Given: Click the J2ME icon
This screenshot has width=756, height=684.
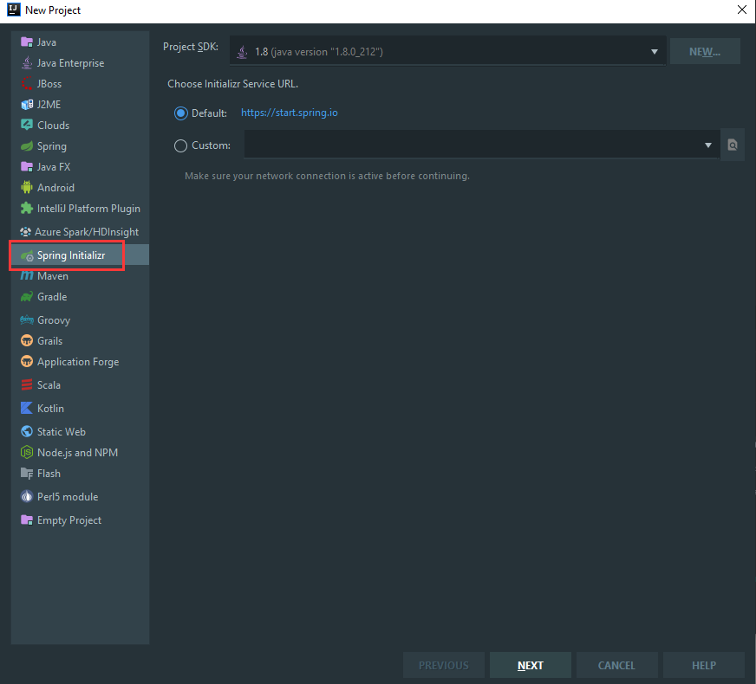Looking at the screenshot, I should tap(27, 105).
